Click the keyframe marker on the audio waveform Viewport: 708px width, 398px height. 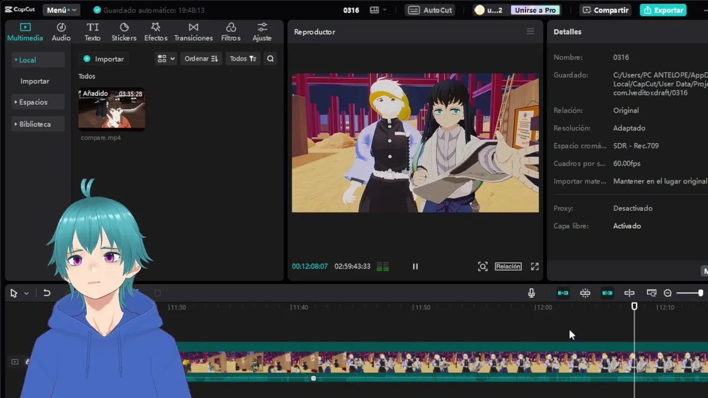point(314,379)
